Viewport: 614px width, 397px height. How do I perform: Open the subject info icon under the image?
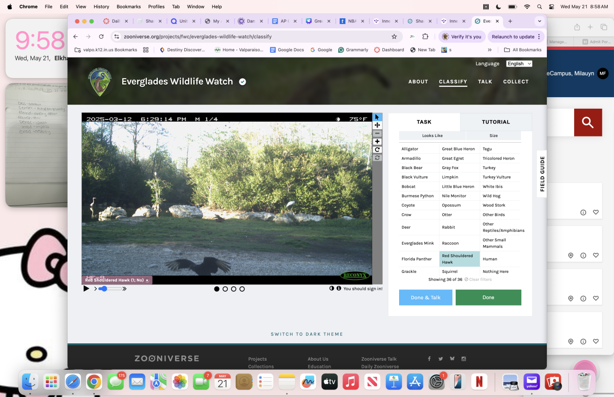tap(339, 289)
